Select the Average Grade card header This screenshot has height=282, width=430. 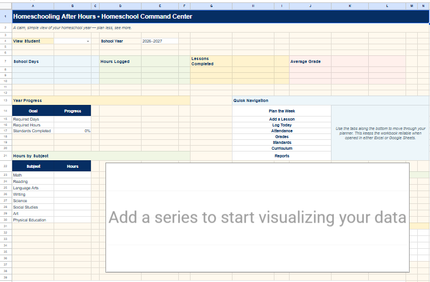click(310, 61)
